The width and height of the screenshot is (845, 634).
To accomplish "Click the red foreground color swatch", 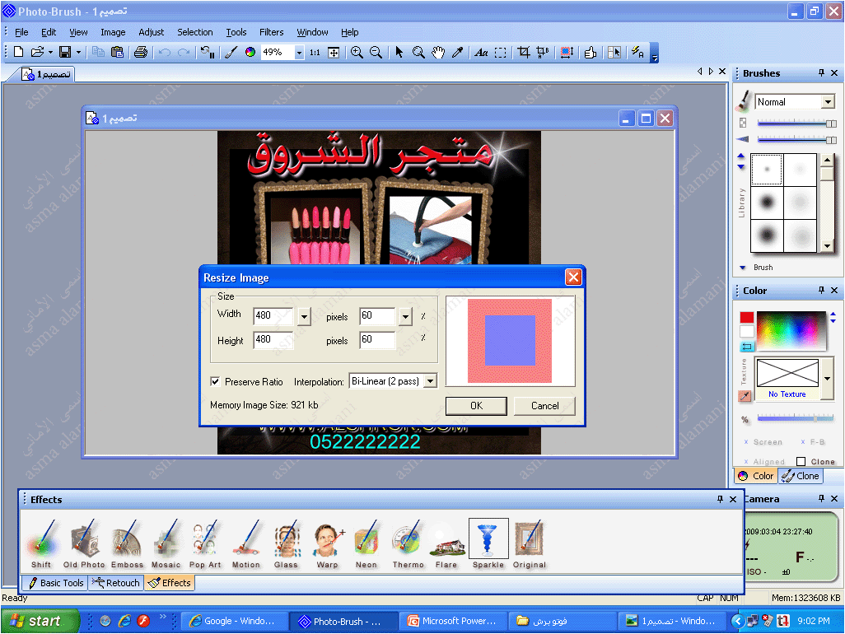I will (x=746, y=318).
